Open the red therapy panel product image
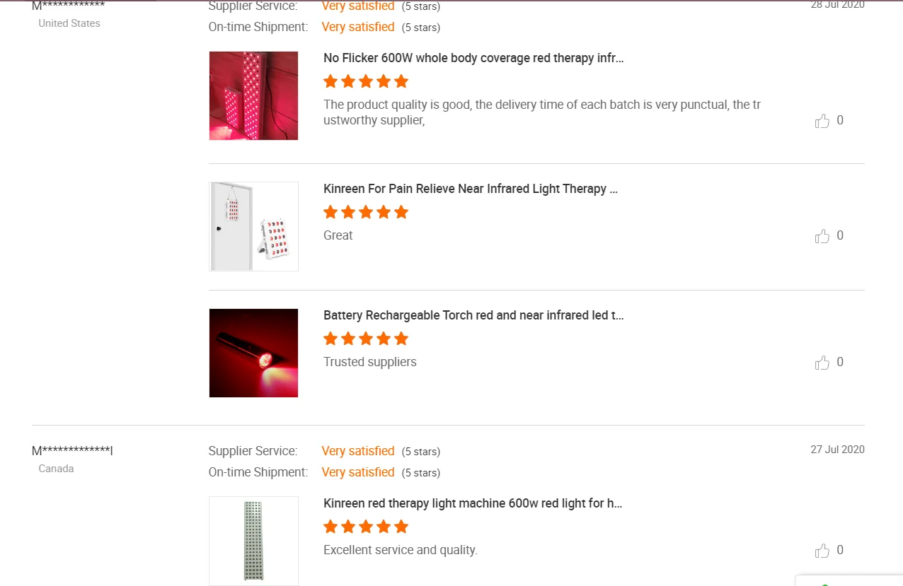903x586 pixels. 253,95
